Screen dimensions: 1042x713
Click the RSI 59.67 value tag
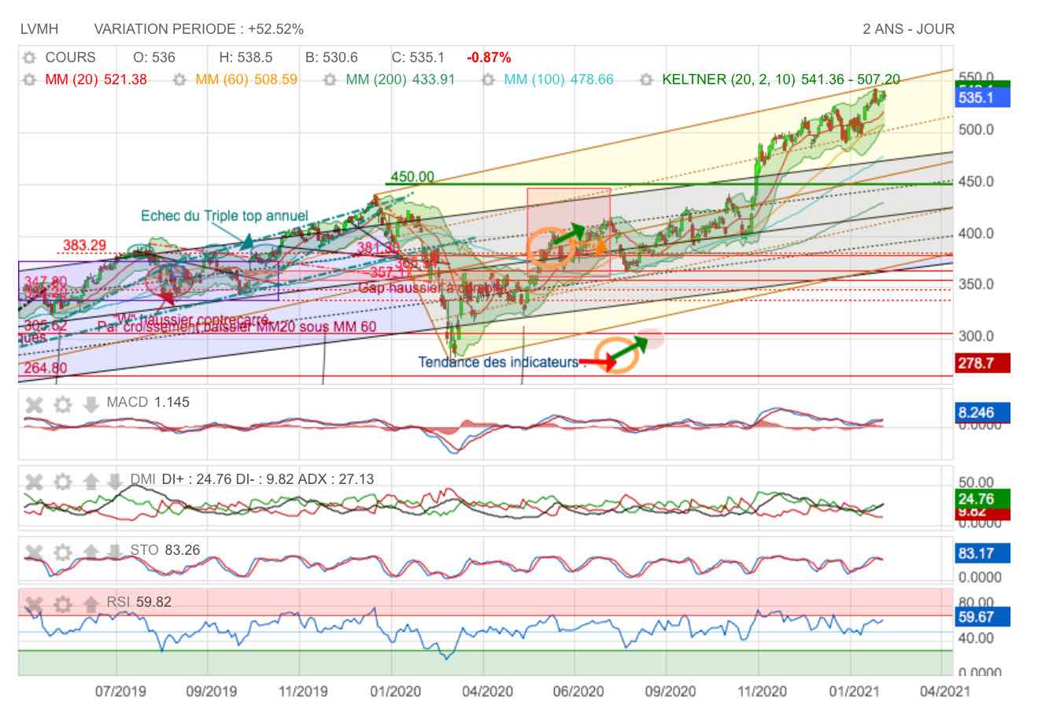click(981, 618)
